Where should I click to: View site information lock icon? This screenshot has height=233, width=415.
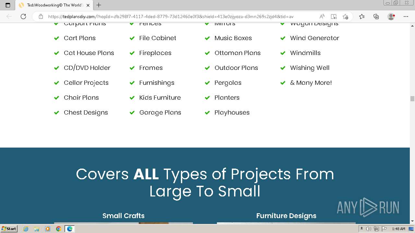41,17
